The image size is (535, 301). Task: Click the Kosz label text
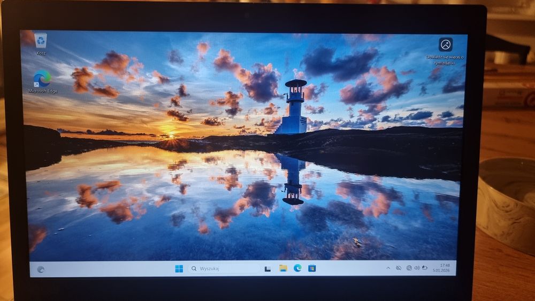(41, 53)
